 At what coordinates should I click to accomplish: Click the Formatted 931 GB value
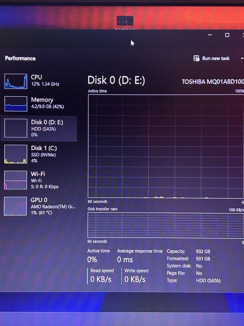[x=203, y=258]
